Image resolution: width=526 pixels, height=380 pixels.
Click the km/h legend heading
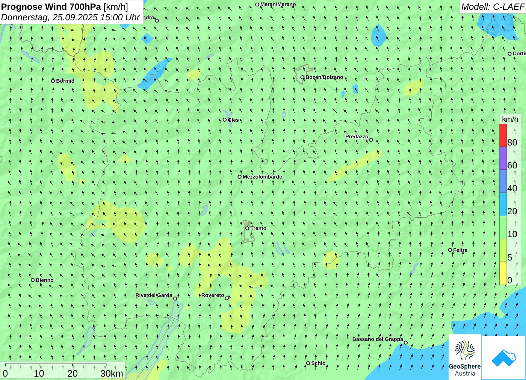pyautogui.click(x=510, y=119)
